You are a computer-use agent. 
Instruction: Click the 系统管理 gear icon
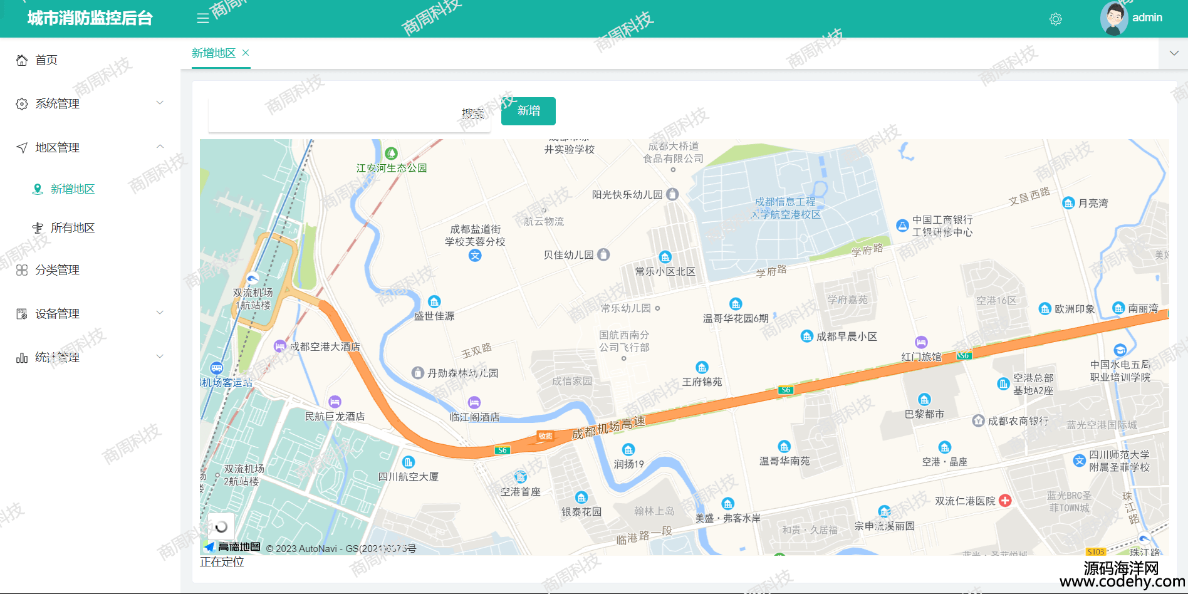pyautogui.click(x=22, y=104)
